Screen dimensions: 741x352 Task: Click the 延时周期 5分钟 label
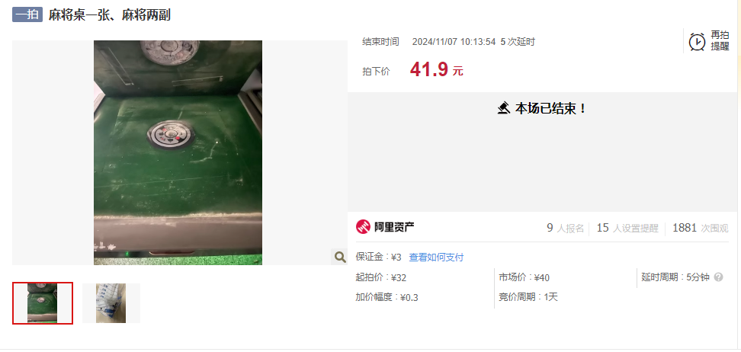[675, 277]
